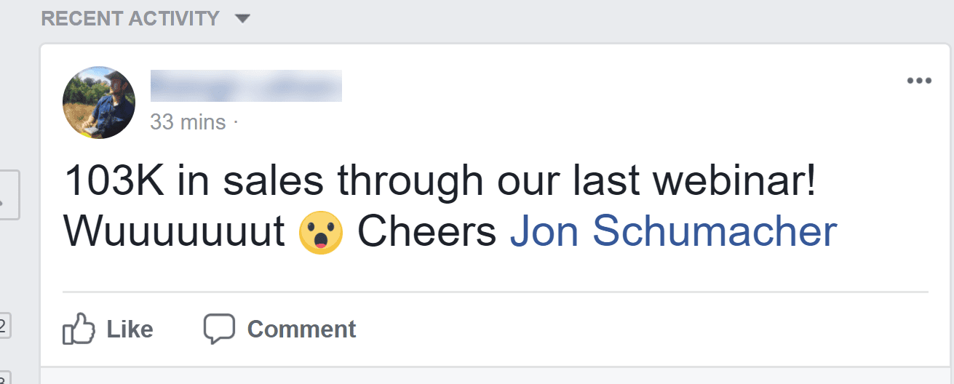Screen dimensions: 954x384
Task: Click the small box labeled 3
Action: pos(3,377)
